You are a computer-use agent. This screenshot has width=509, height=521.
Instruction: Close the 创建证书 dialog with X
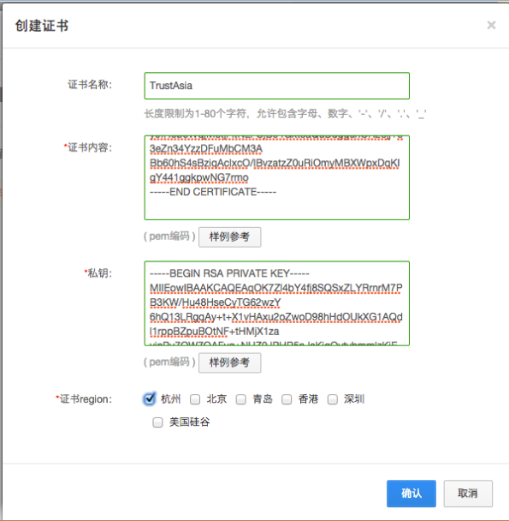point(491,25)
